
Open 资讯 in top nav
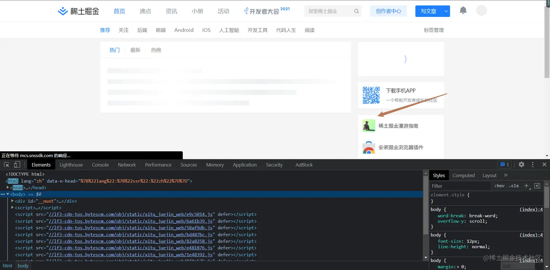click(x=171, y=11)
